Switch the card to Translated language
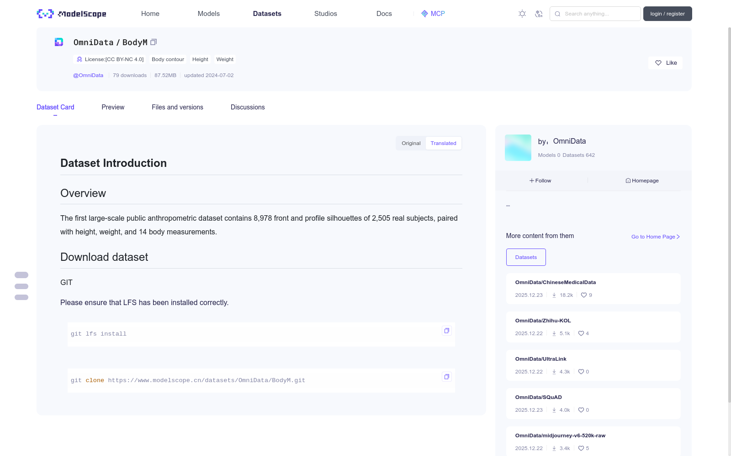 443,143
